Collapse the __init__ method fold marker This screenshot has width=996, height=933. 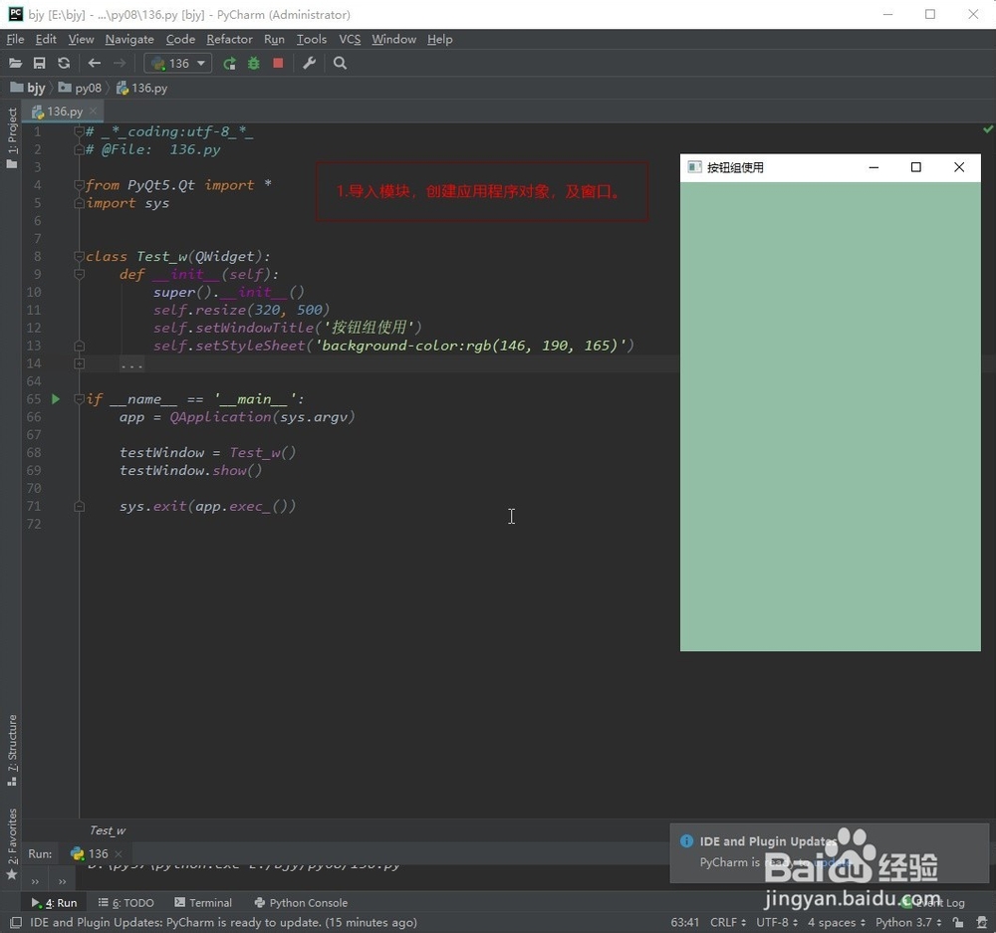[79, 274]
